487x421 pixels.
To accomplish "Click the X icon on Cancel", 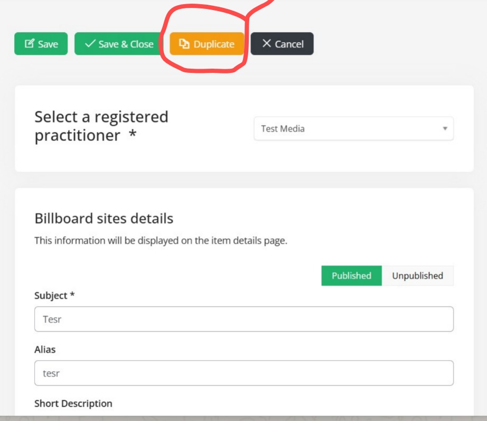I will coord(267,44).
